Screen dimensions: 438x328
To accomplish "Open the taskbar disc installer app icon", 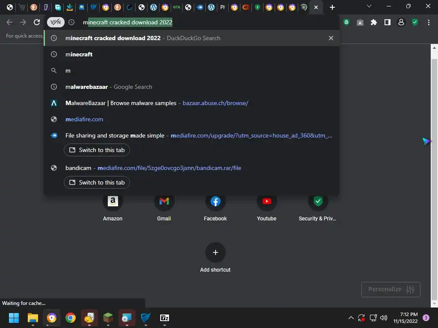I will pyautogui.click(x=127, y=318).
